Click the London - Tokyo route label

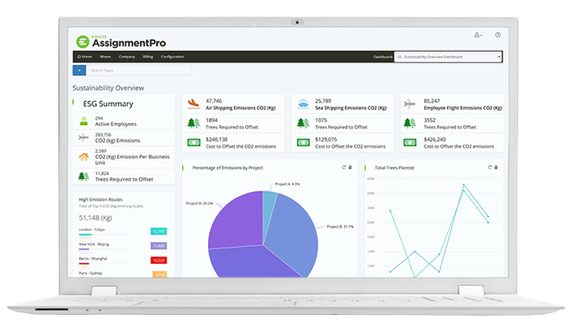[x=92, y=230]
